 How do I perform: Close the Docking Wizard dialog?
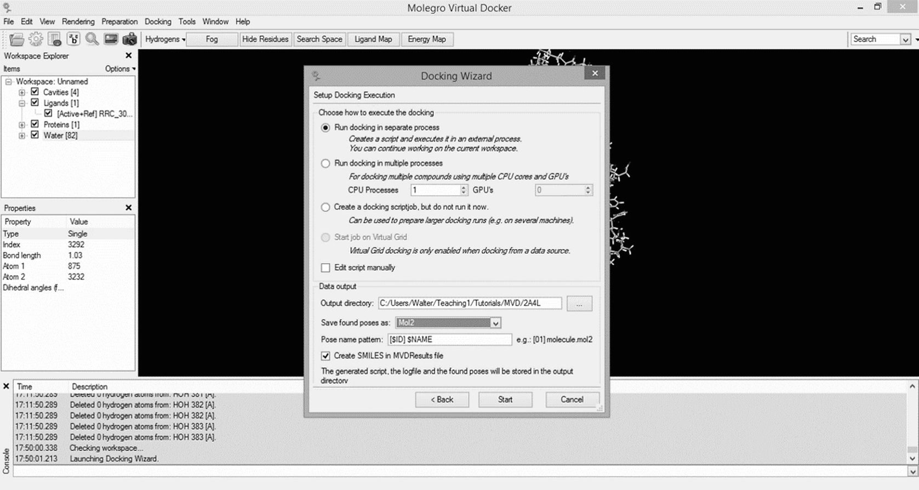[595, 73]
